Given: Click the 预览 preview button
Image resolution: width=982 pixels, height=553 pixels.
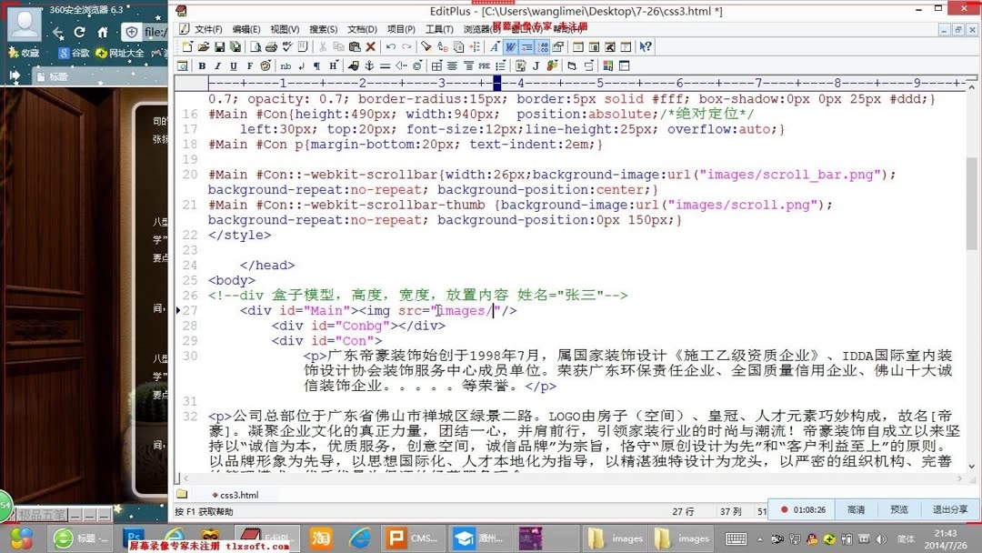Looking at the screenshot, I should click(899, 509).
